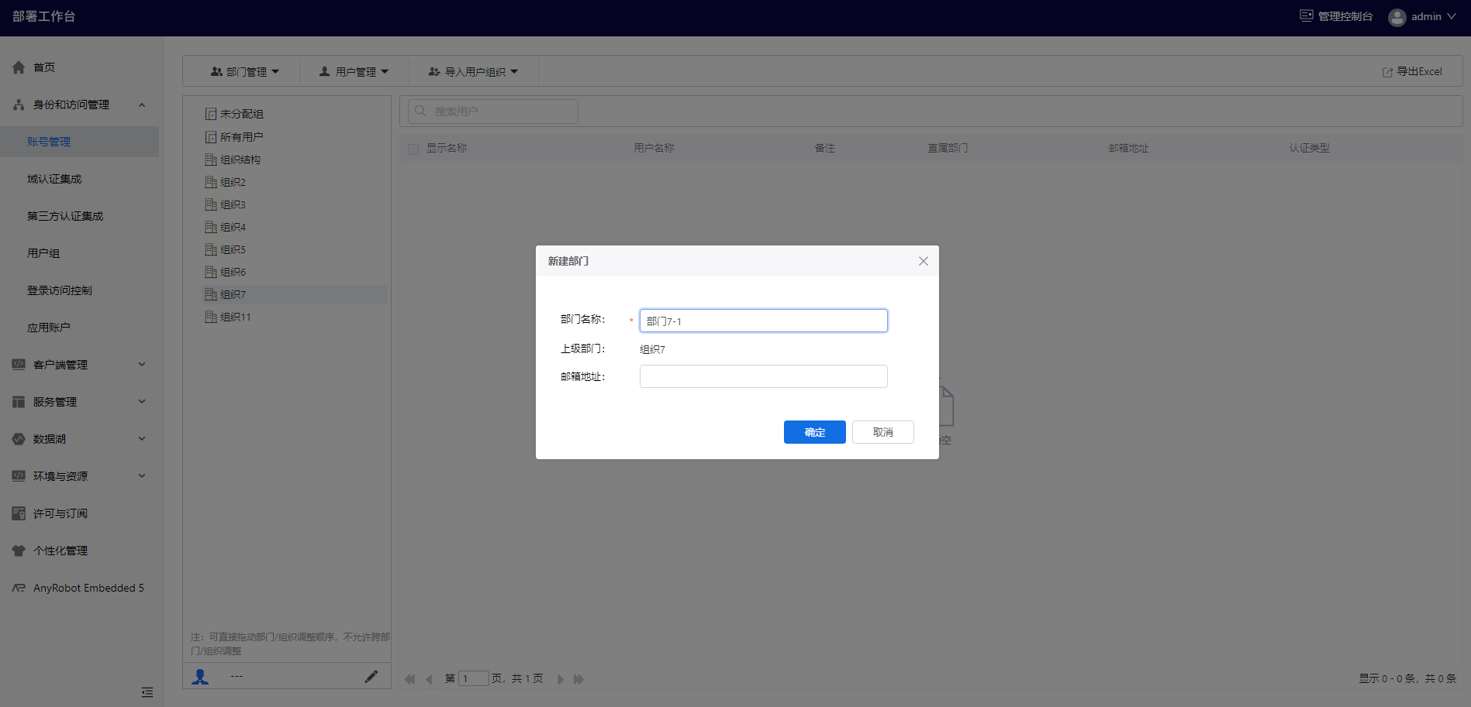Click the sidebar collapse icon at bottom

tap(147, 692)
